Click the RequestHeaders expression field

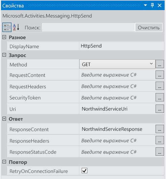pyautogui.click(x=117, y=86)
